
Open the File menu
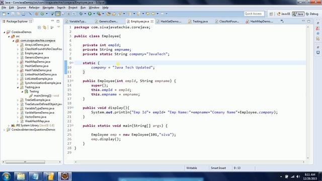click(4, 8)
